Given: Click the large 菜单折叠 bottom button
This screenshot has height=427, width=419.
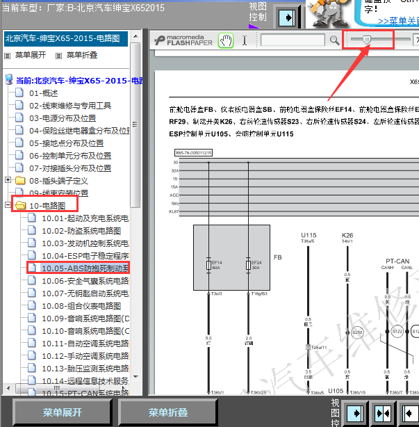Looking at the screenshot, I should 168,412.
